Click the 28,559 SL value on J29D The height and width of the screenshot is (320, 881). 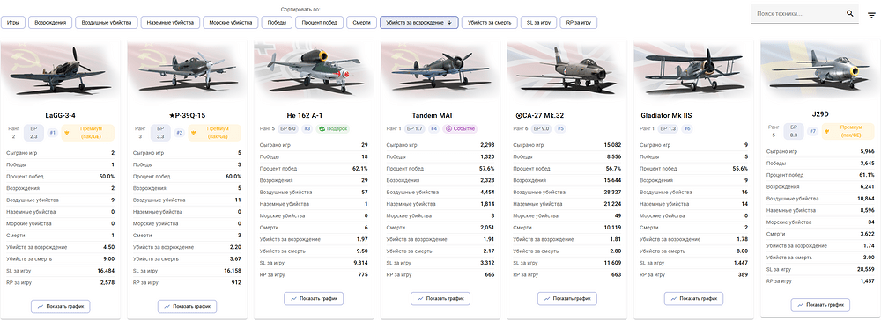865,269
